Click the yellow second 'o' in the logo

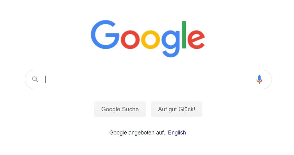(x=150, y=40)
